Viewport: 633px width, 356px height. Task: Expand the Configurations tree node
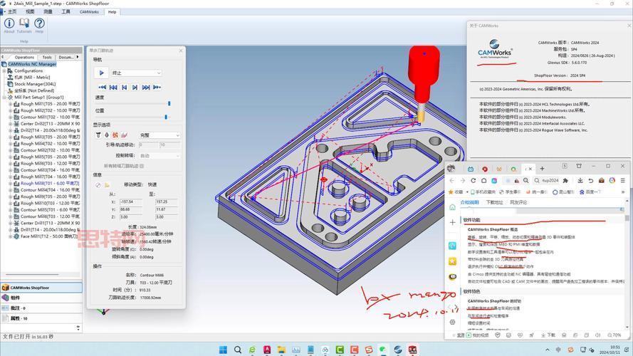tap(4, 71)
